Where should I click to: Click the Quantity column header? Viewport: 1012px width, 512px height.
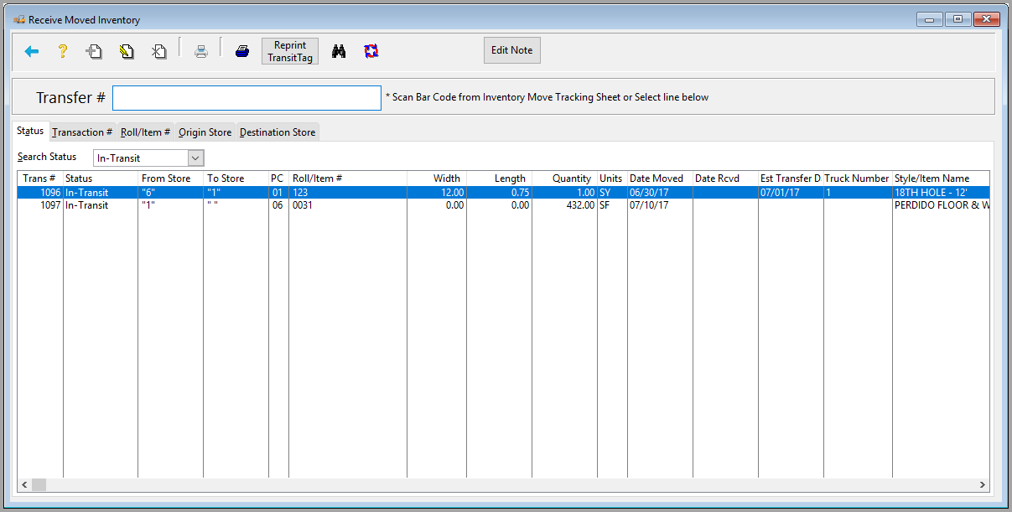click(564, 178)
